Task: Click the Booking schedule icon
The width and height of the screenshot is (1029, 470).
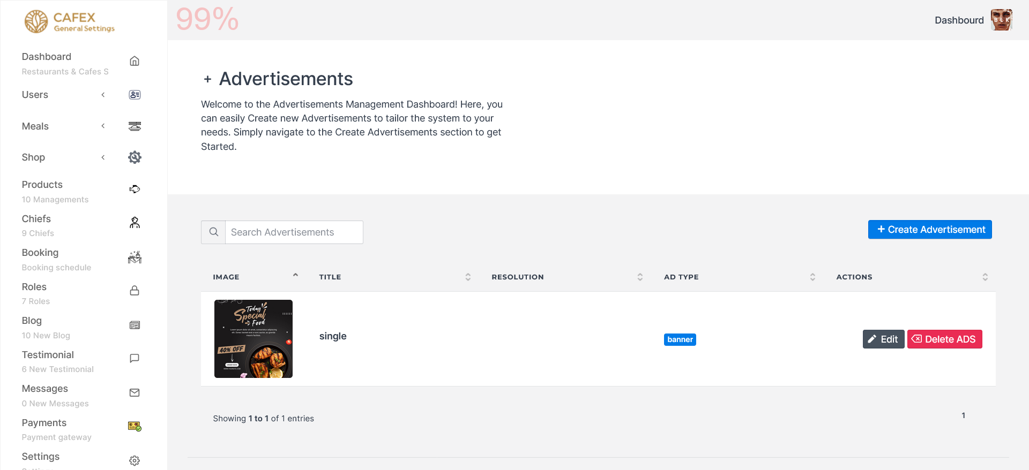Action: pos(135,257)
